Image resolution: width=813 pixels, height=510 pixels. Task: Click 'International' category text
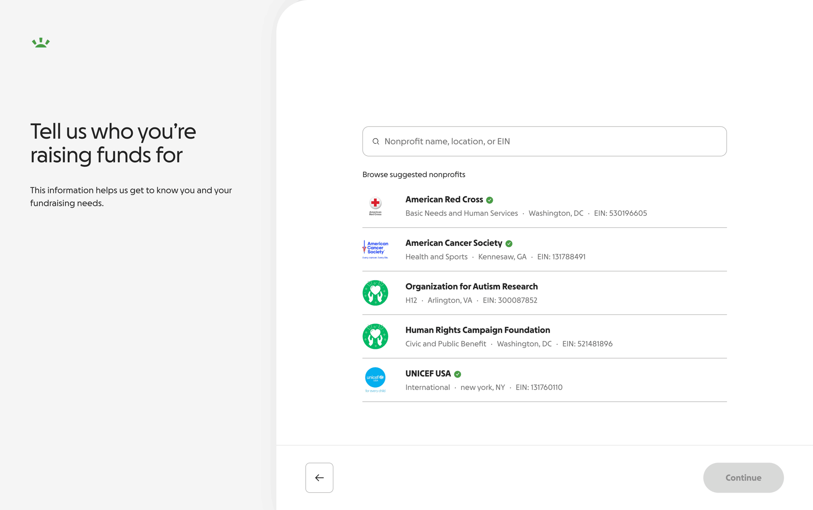(427, 388)
